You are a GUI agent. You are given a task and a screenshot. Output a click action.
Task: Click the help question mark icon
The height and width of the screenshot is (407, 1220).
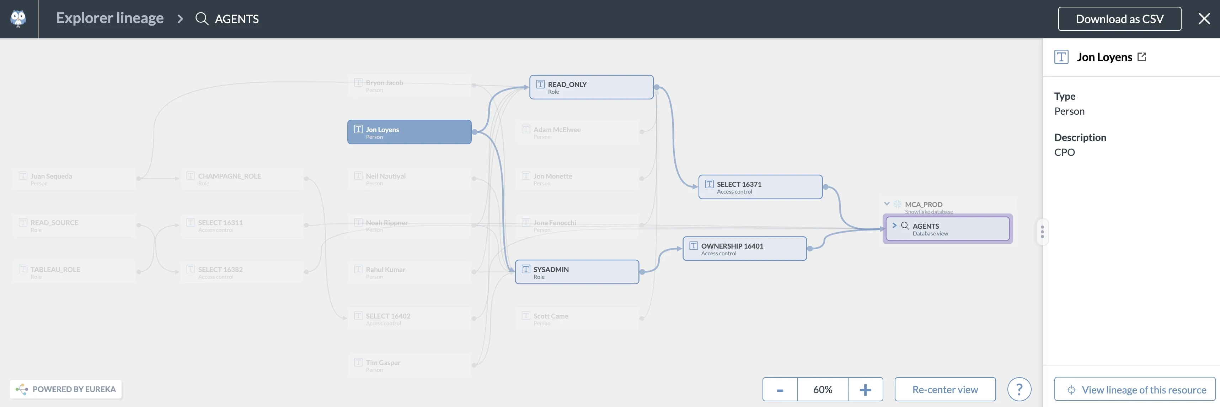pos(1019,389)
